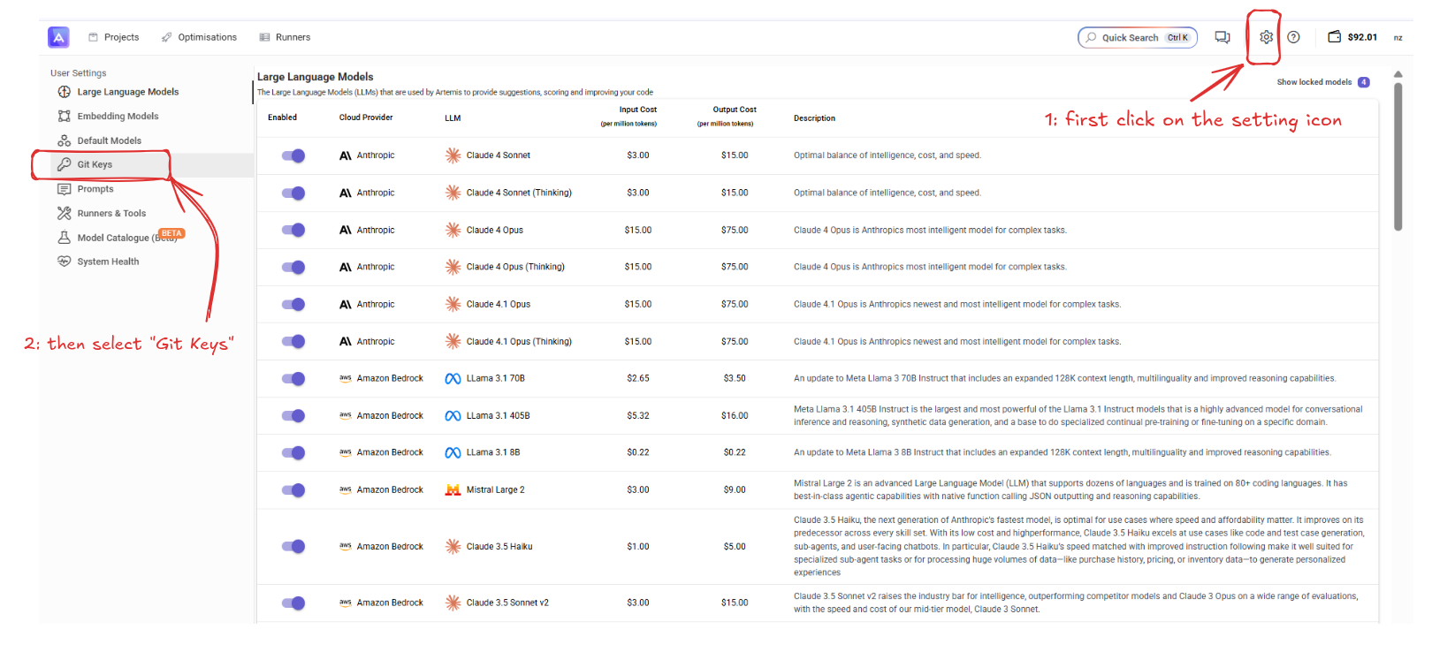1432x652 pixels.
Task: Turn off Mistral Large 2 switch
Action: [x=293, y=490]
